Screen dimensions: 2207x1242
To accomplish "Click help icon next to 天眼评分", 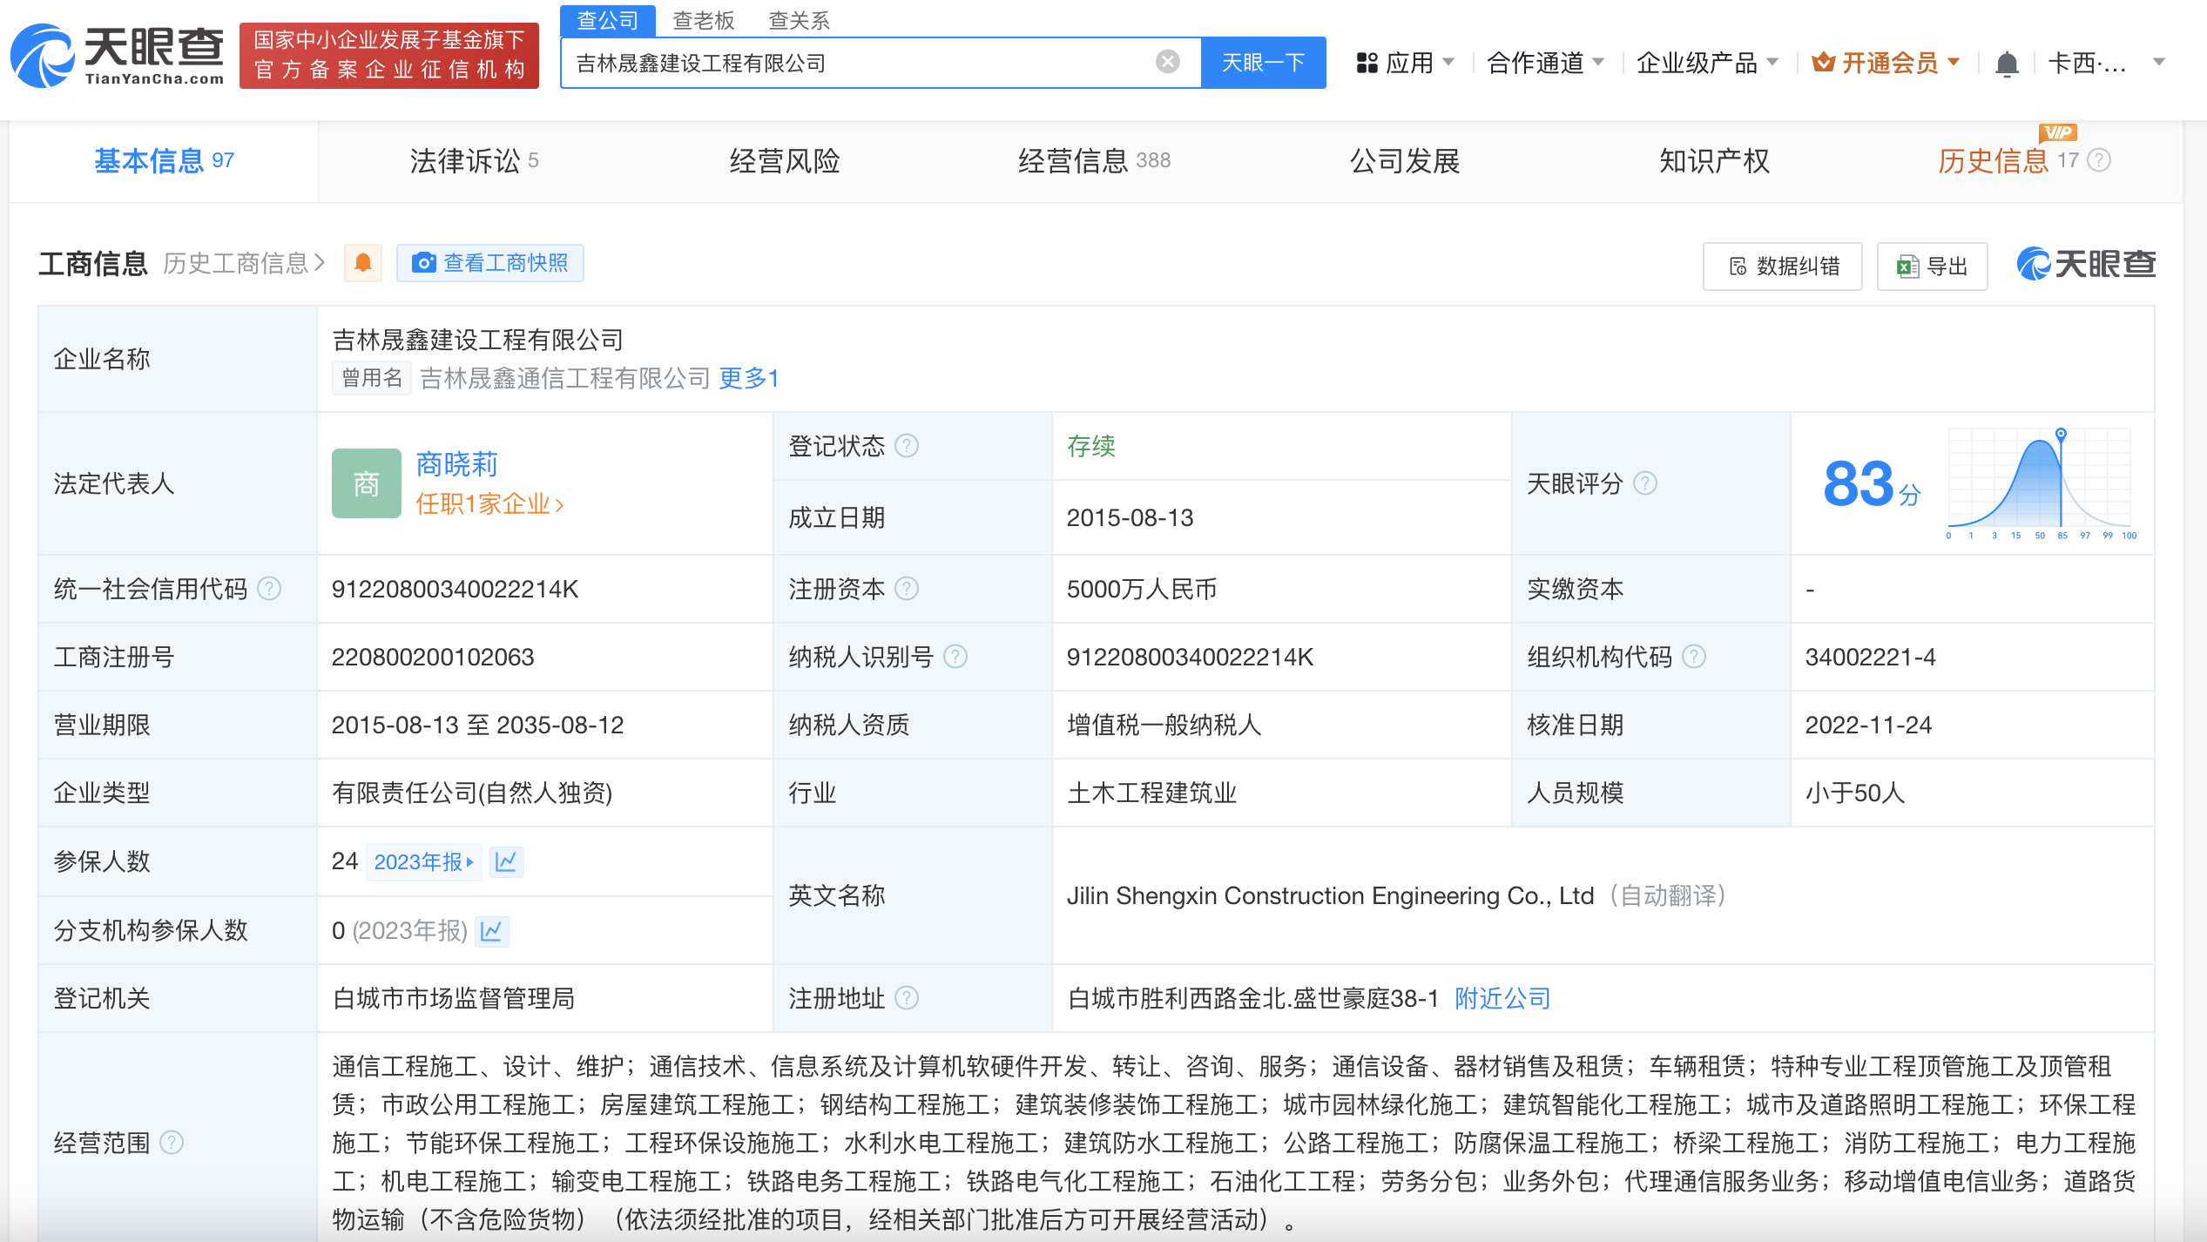I will coord(1645,483).
